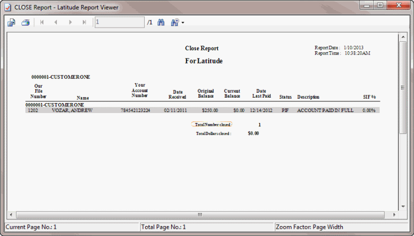Image resolution: width=414 pixels, height=236 pixels.
Task: Expand the zoom dropdown arrow
Action: (183, 23)
